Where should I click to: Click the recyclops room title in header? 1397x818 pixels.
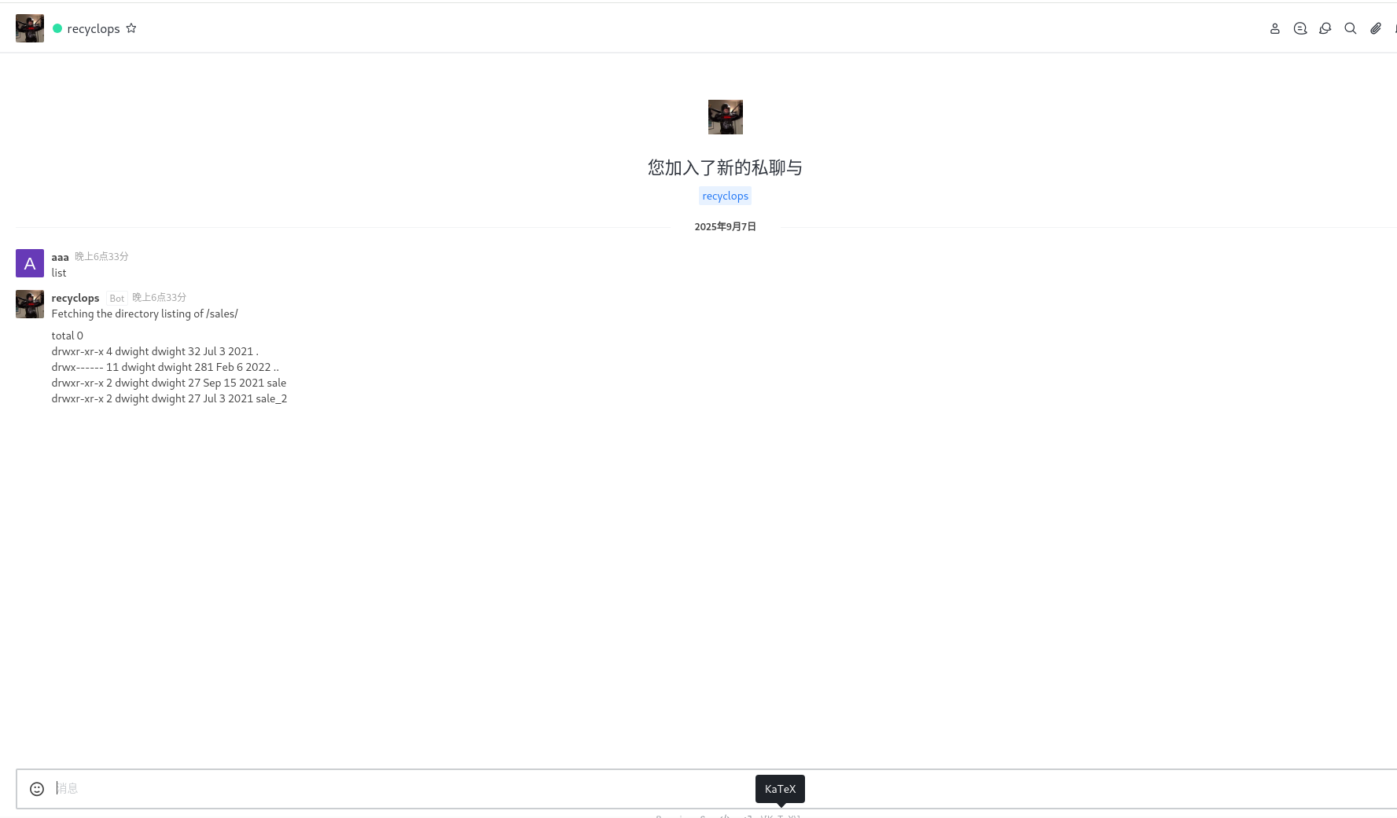click(93, 29)
